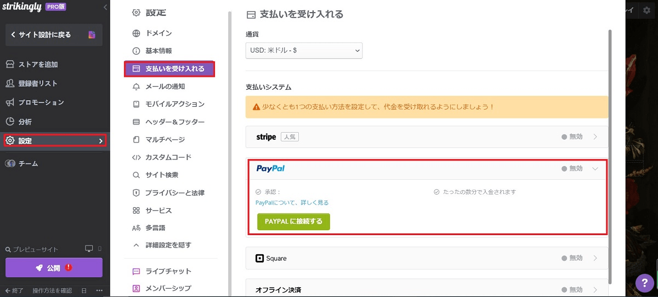This screenshot has width=658, height=297.
Task: Click the store icon beside ストアを追加
Action: point(10,64)
